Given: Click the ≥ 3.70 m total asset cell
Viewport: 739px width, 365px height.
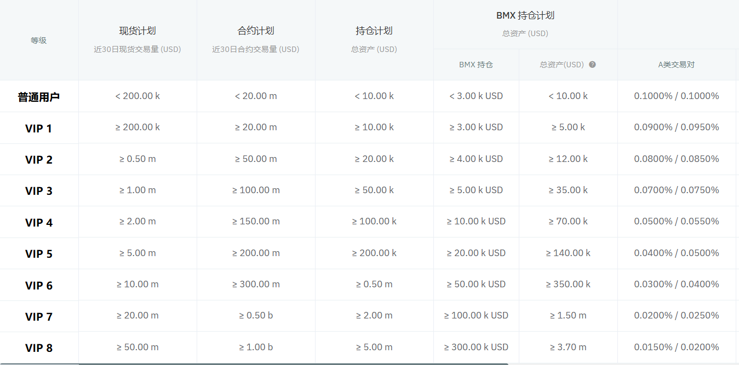Looking at the screenshot, I should (568, 347).
